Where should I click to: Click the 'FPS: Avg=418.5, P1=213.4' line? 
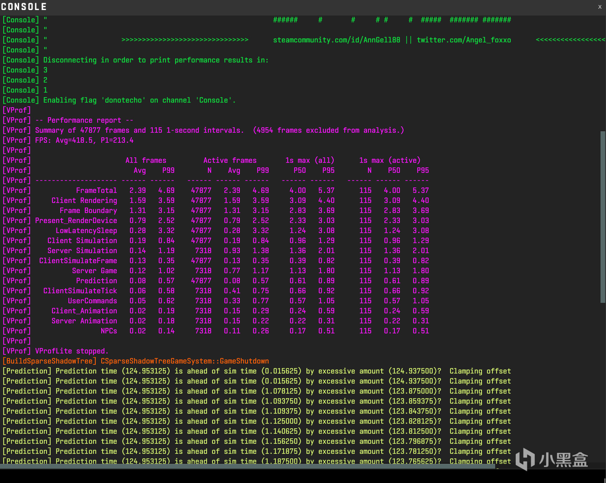point(84,140)
